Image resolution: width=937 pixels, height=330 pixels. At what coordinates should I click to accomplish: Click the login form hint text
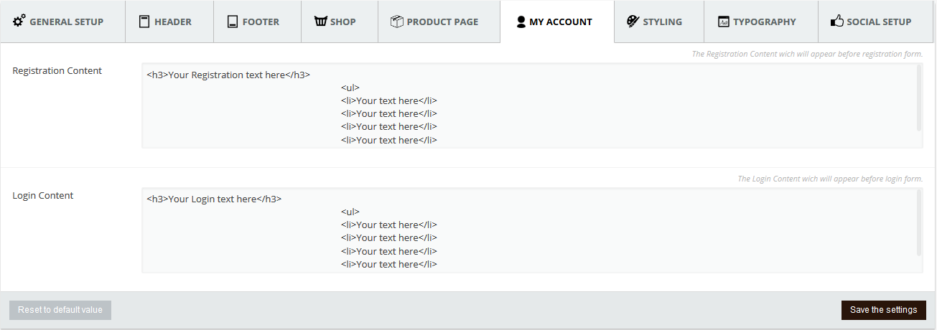[831, 179]
